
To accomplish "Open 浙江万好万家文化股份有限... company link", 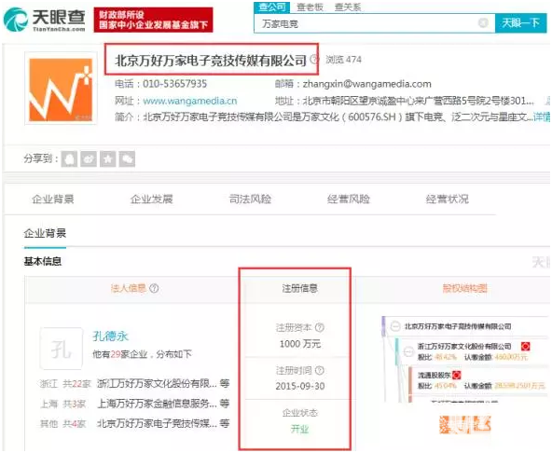I will point(157,384).
